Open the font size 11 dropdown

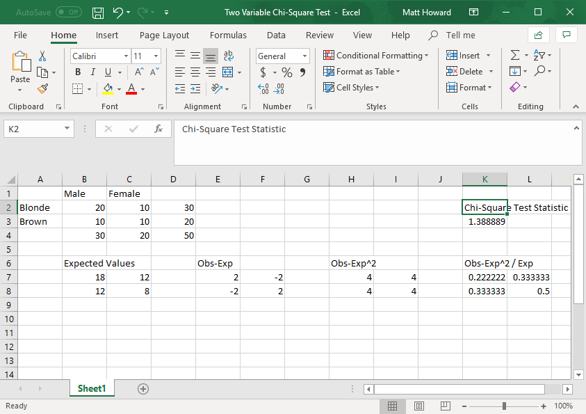point(156,56)
